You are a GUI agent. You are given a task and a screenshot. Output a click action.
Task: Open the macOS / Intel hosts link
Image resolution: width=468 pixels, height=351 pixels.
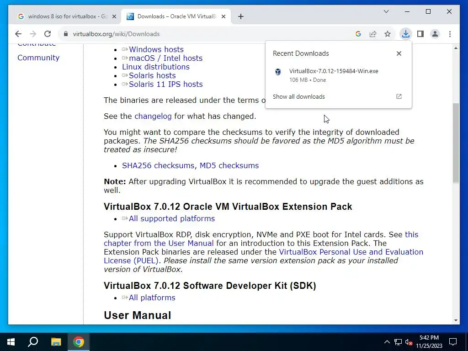pyautogui.click(x=165, y=58)
